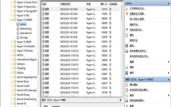Close the 事件 12514 details pane
This screenshot has width=171, height=107.
[121, 100]
